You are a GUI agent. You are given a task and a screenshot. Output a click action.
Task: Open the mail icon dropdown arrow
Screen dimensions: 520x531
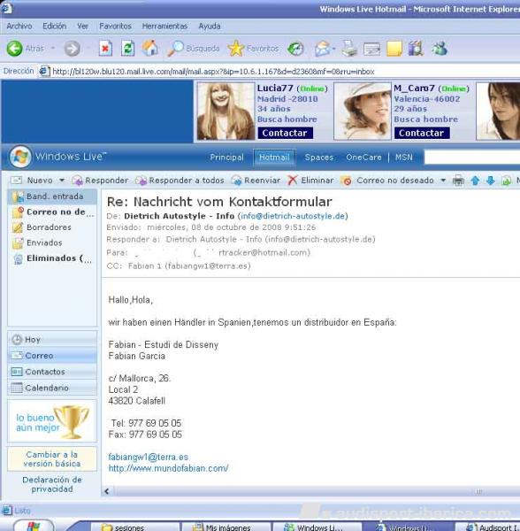pos(333,49)
